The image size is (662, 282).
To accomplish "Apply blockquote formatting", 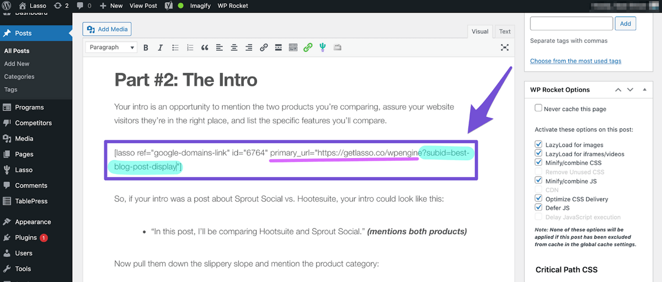I will click(205, 47).
